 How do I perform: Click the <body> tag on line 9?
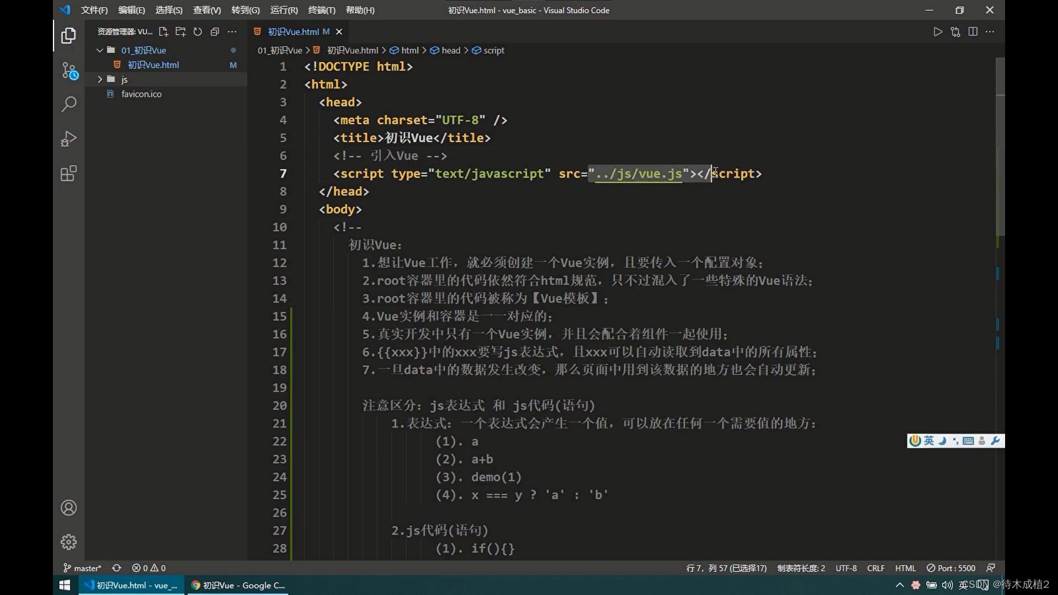point(340,209)
